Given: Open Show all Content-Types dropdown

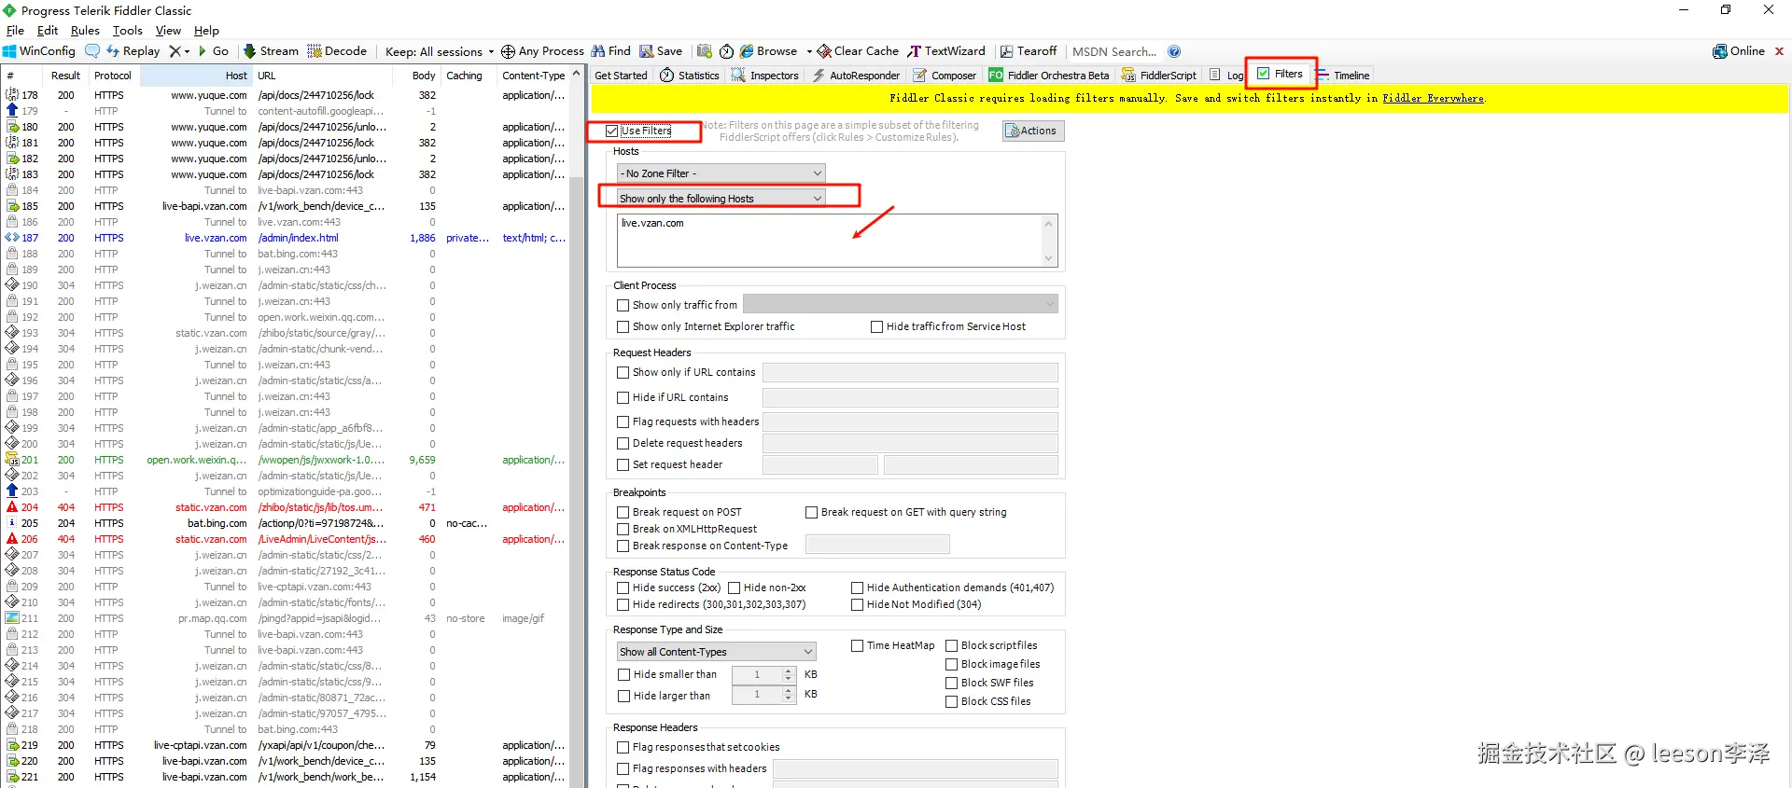Looking at the screenshot, I should 716,652.
